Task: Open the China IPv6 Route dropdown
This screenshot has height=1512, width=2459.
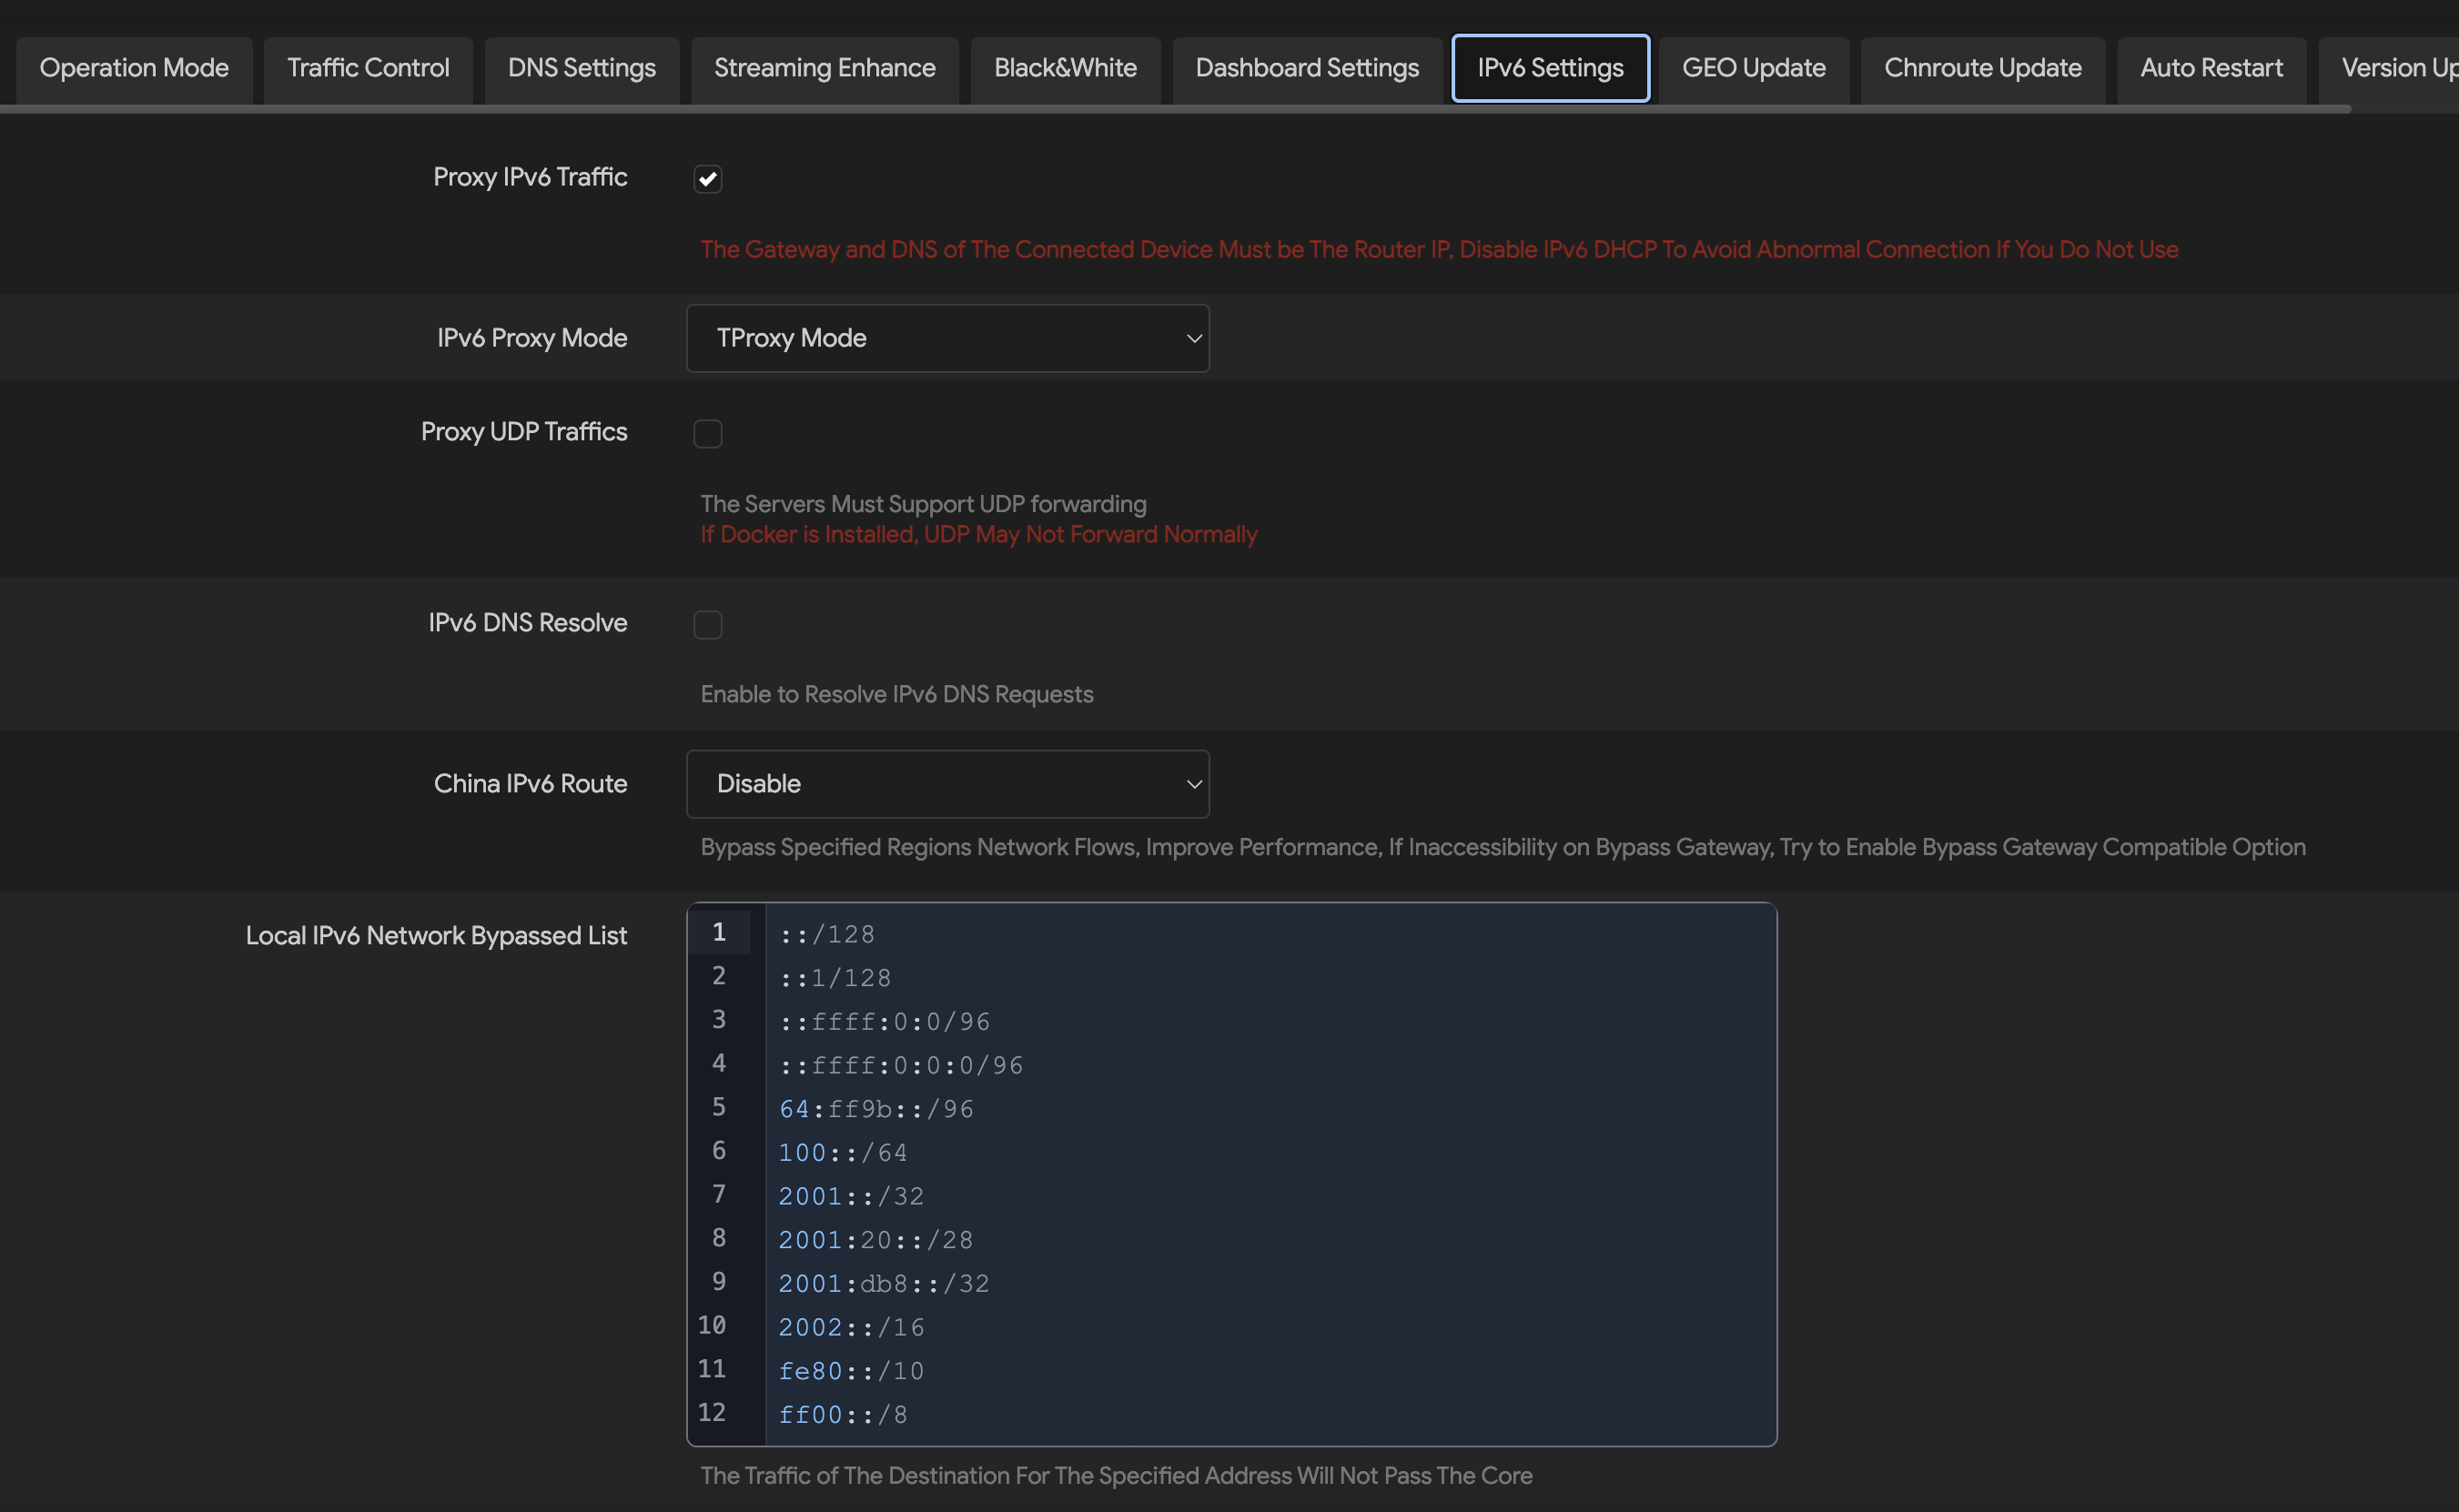Action: pyautogui.click(x=948, y=784)
